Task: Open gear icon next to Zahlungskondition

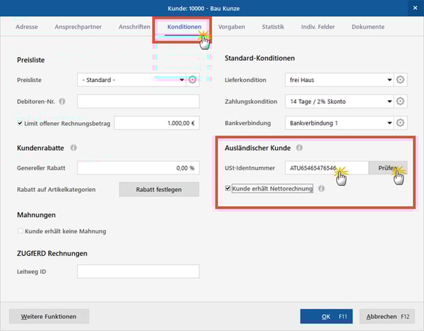Action: pos(401,102)
